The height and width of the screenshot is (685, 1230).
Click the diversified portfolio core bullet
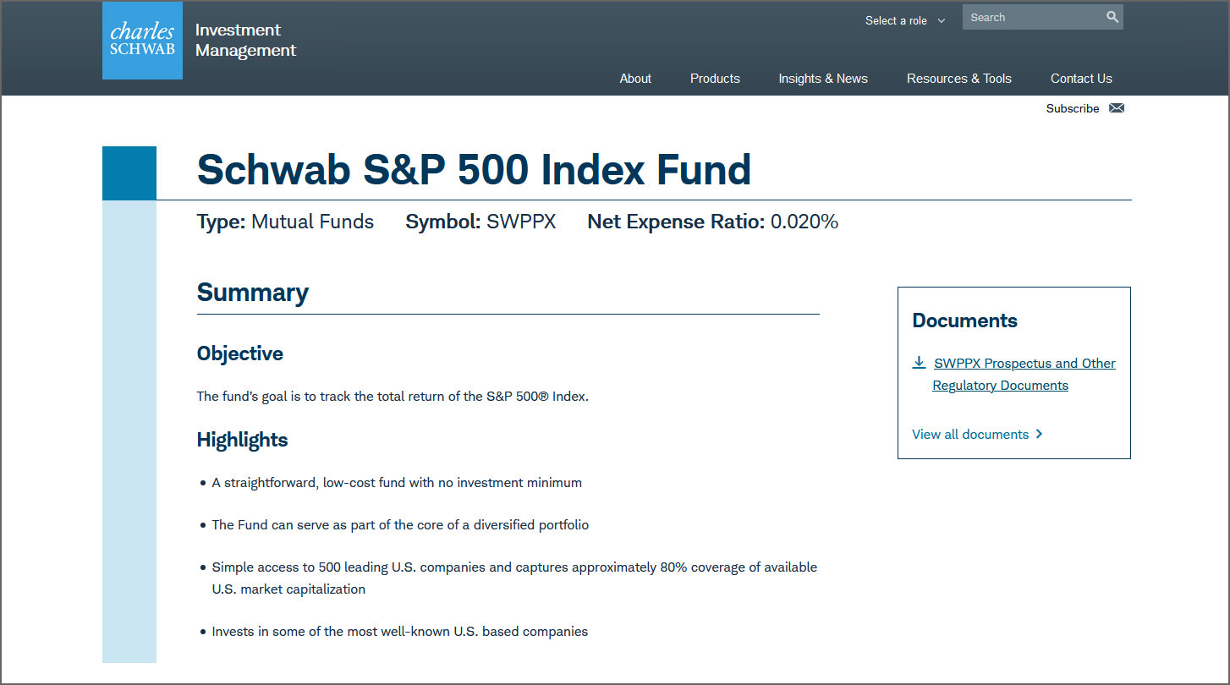[400, 525]
